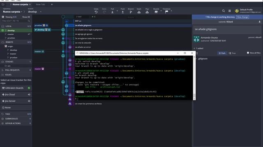Click the Default Profile avatar icon
Image resolution: width=263 pixels, height=147 pixels.
237,11
